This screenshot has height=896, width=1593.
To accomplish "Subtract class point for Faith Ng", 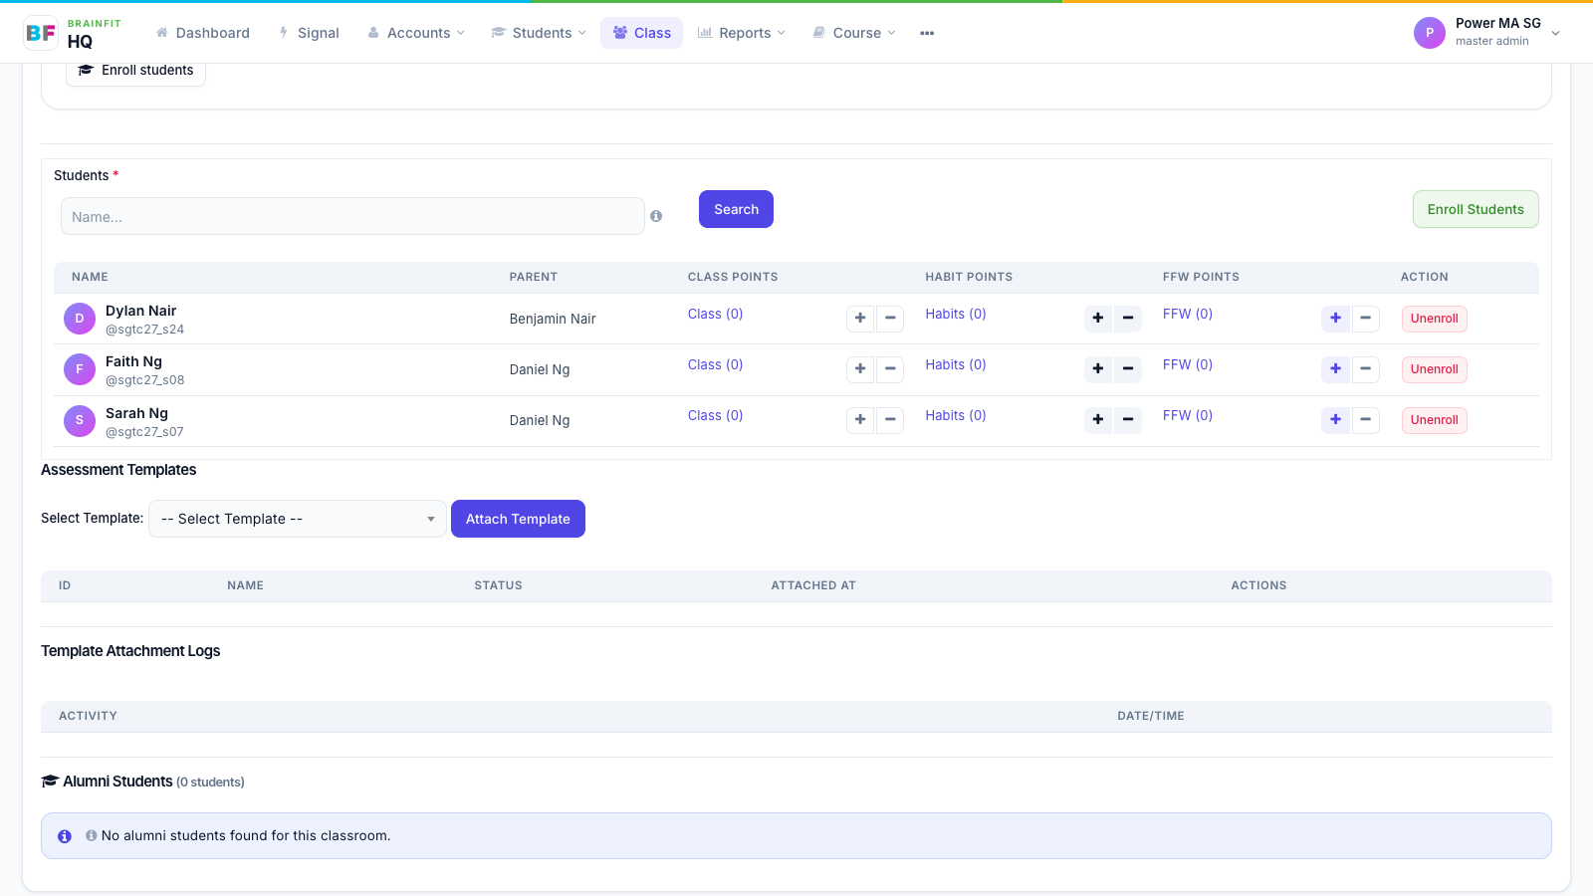I will click(x=890, y=369).
